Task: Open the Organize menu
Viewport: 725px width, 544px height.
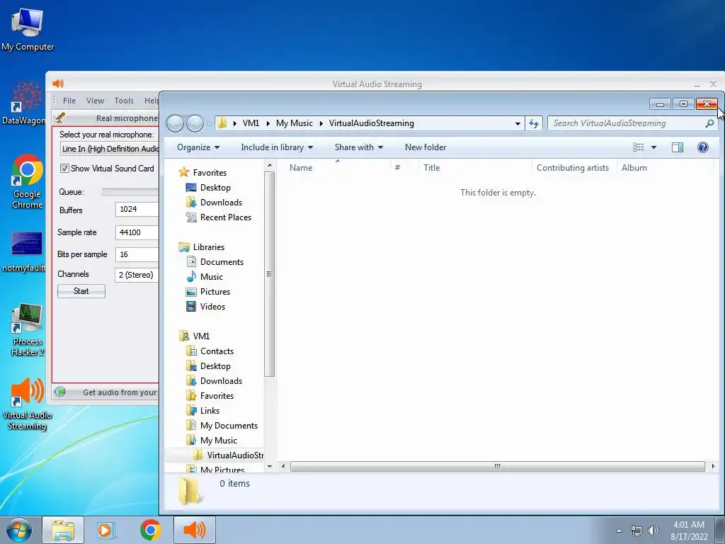Action: click(198, 147)
